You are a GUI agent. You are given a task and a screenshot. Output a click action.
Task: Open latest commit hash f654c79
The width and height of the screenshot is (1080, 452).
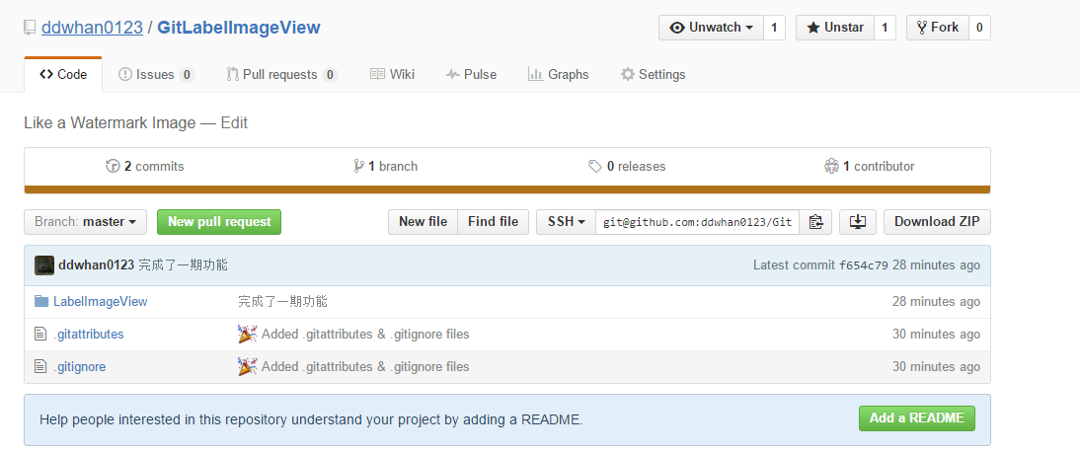point(864,265)
